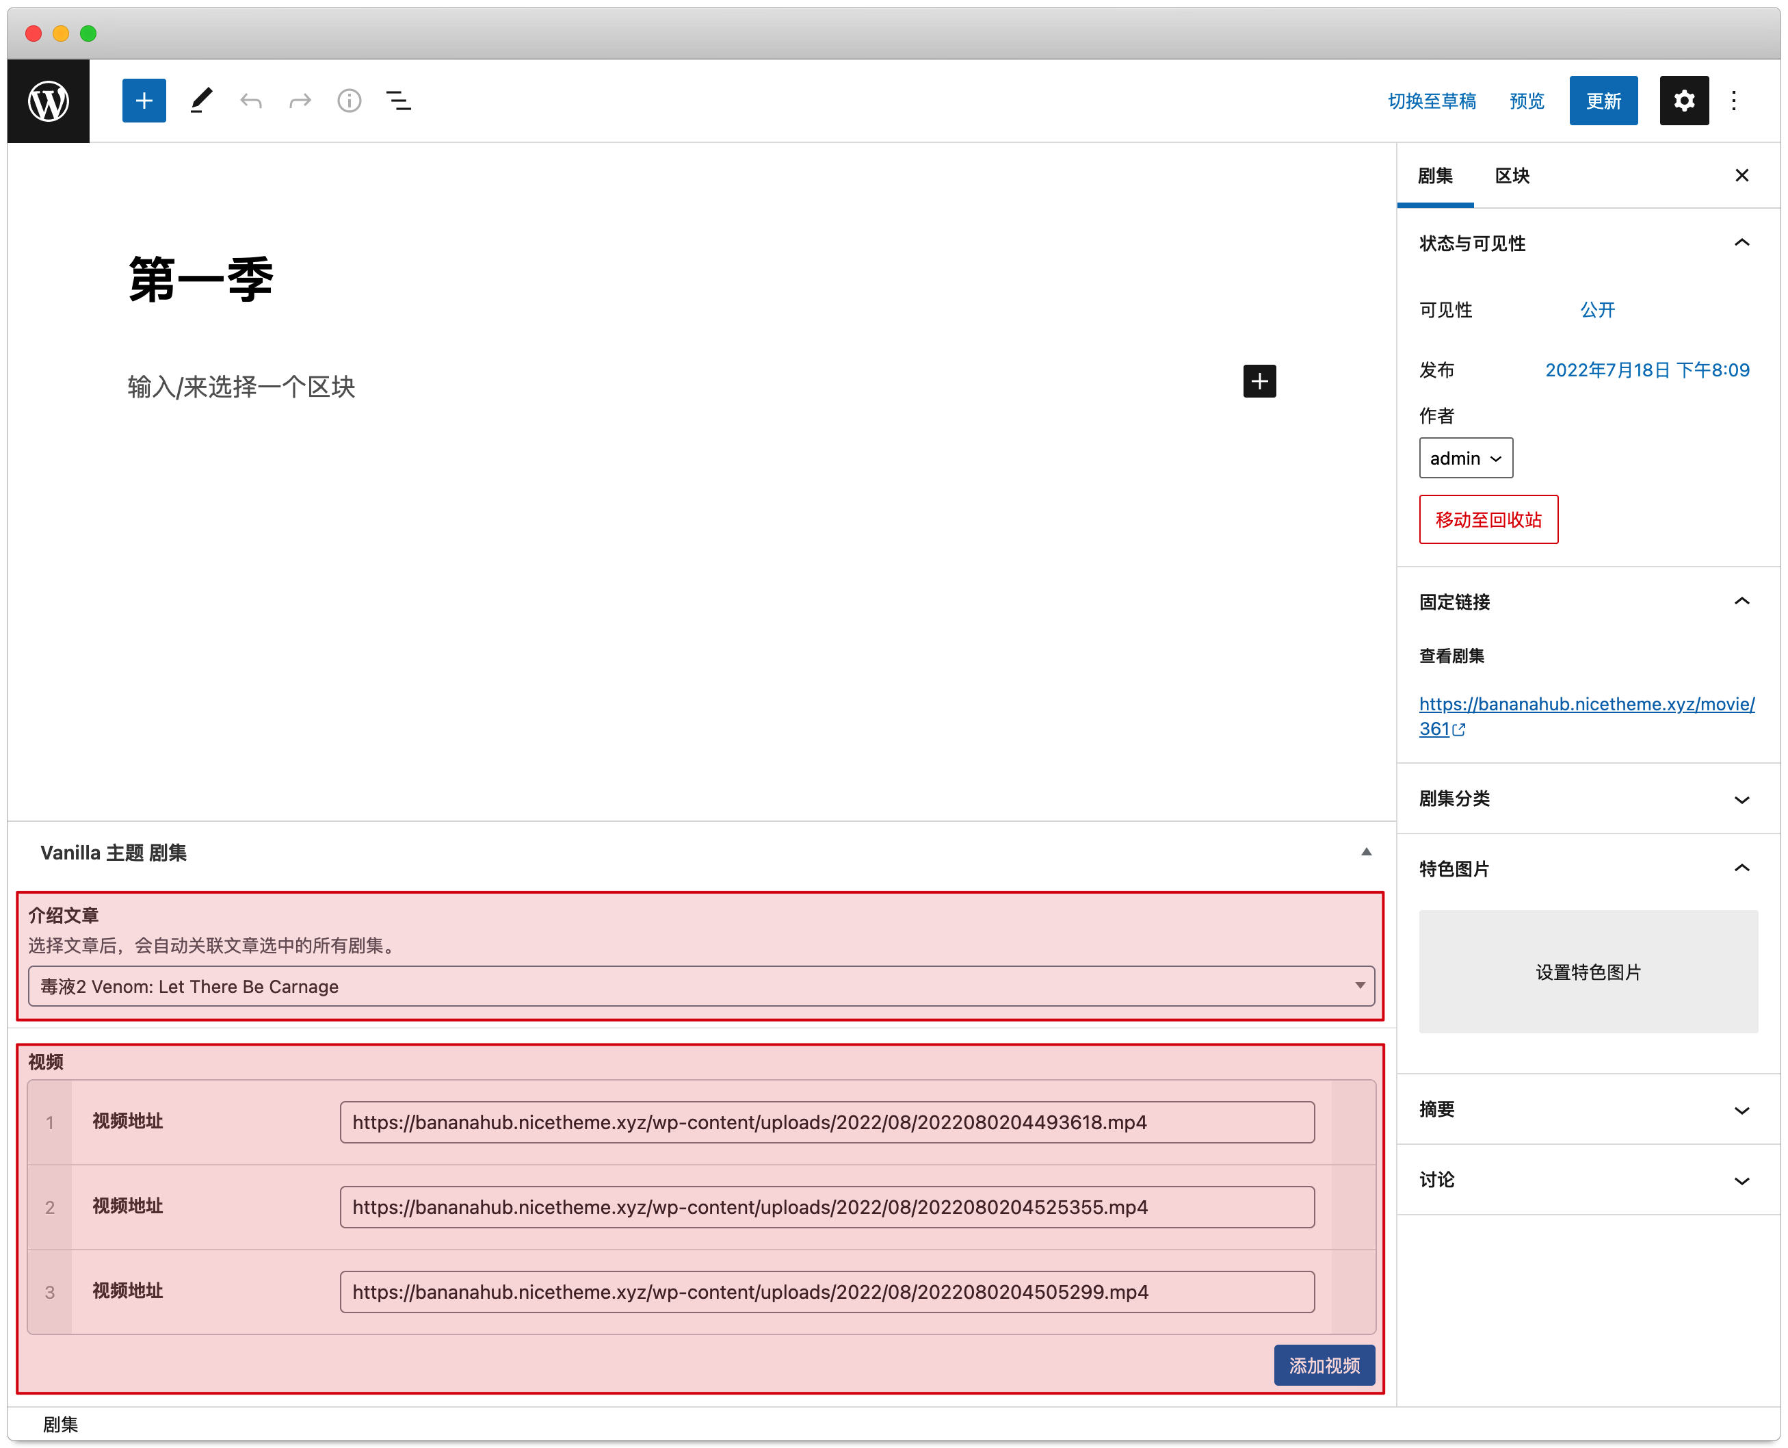Viewport: 1788px width, 1448px height.
Task: Click the 可见性 label
Action: 1445,310
